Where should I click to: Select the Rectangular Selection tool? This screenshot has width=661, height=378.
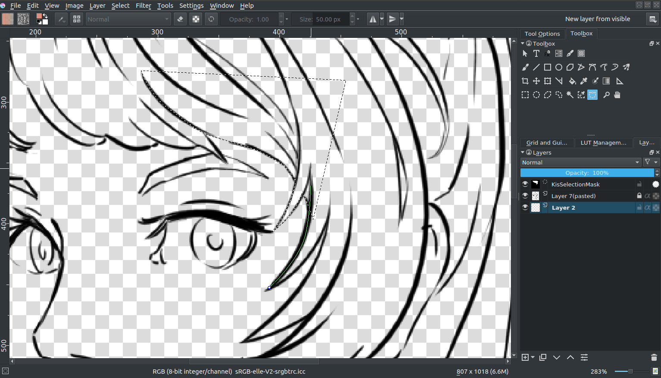[x=525, y=95]
